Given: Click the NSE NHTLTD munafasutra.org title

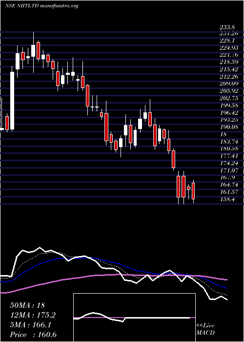Looking at the screenshot, I should (x=41, y=6).
